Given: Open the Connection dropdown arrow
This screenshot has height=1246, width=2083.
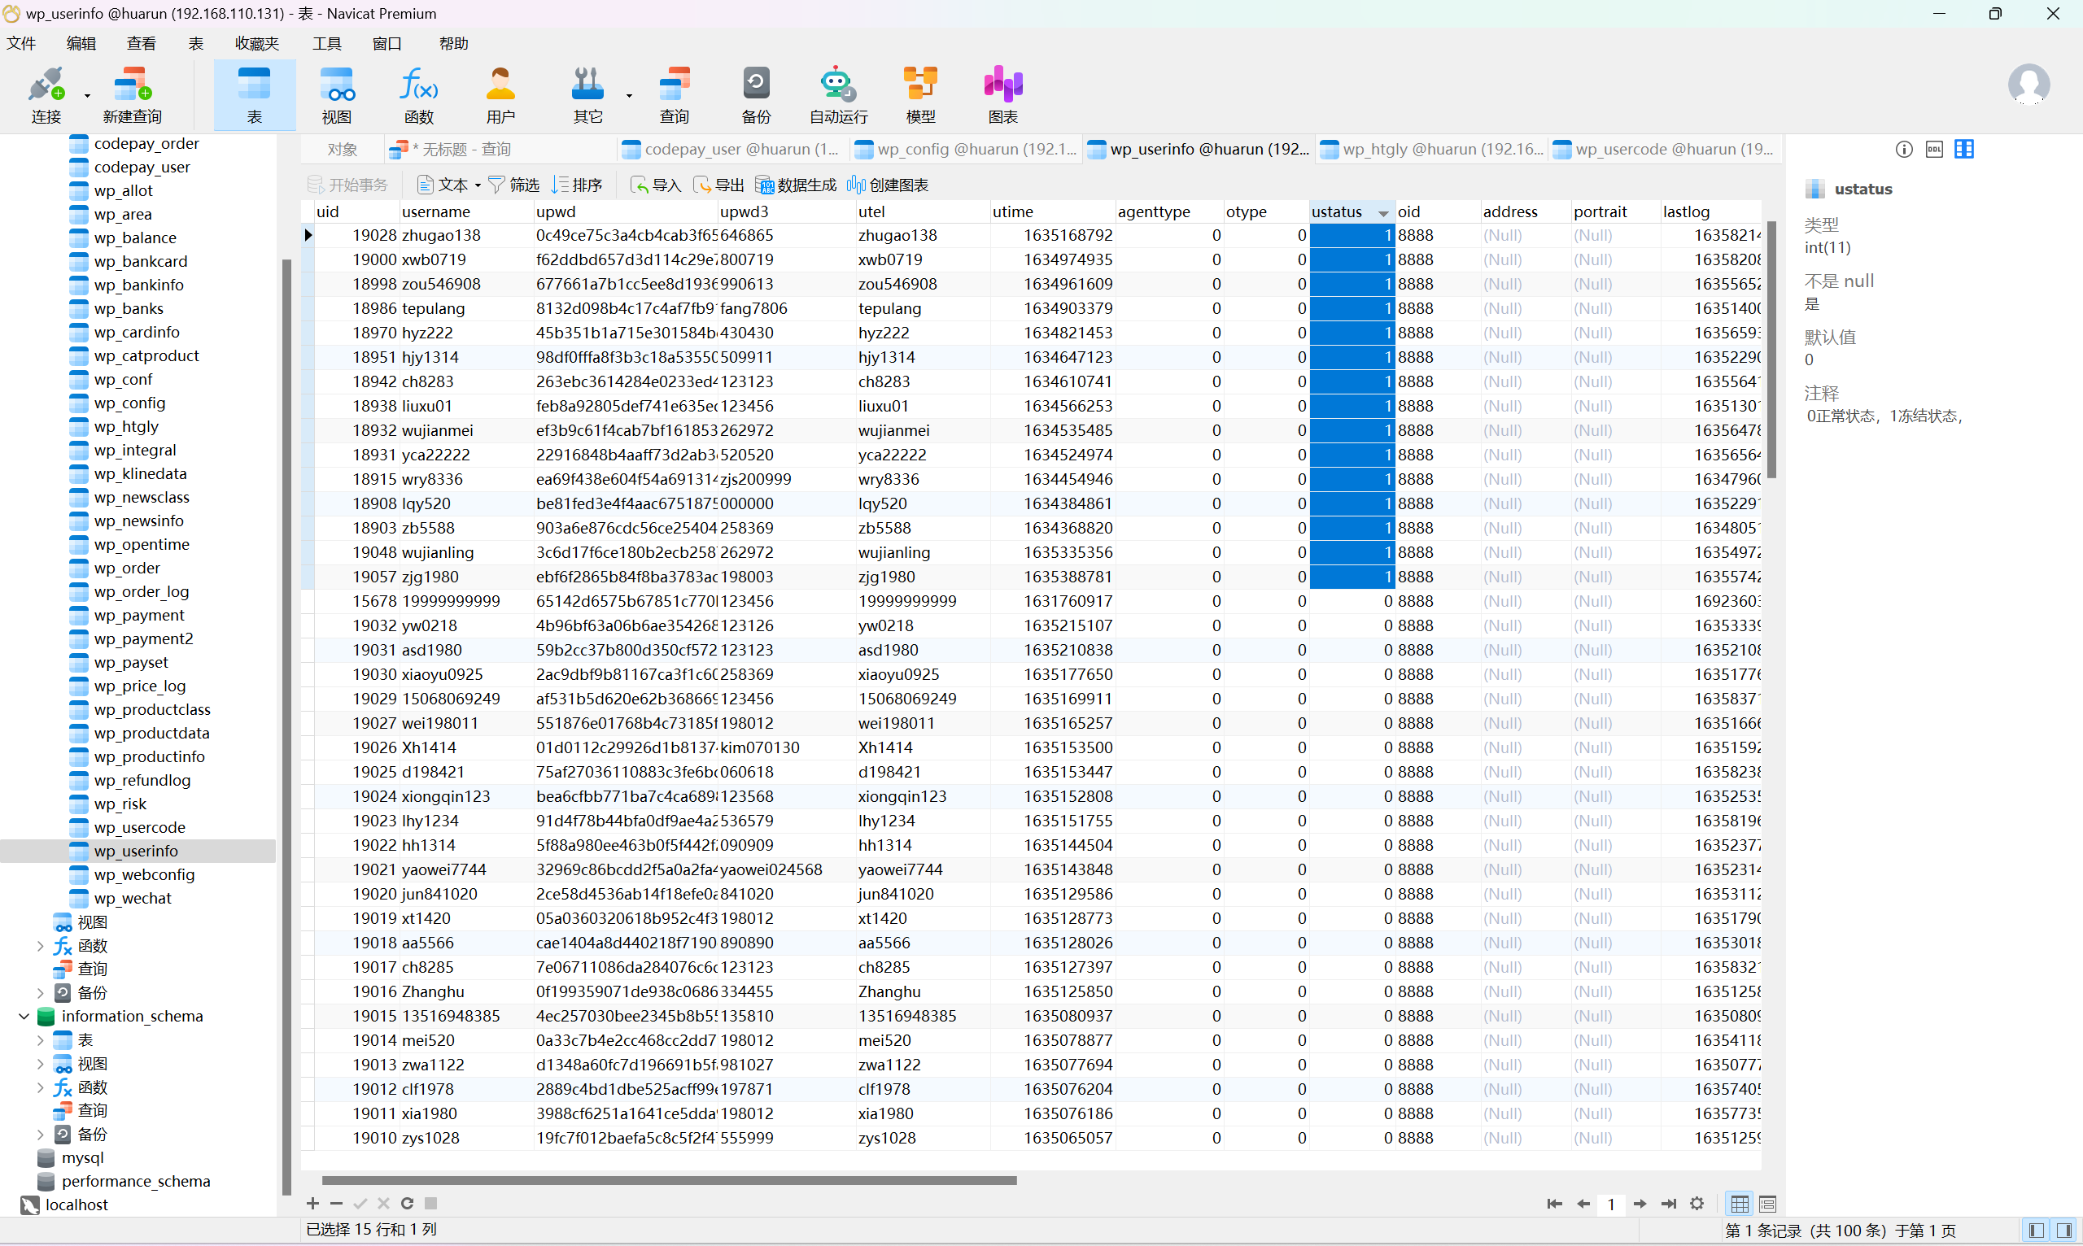Looking at the screenshot, I should tap(87, 96).
